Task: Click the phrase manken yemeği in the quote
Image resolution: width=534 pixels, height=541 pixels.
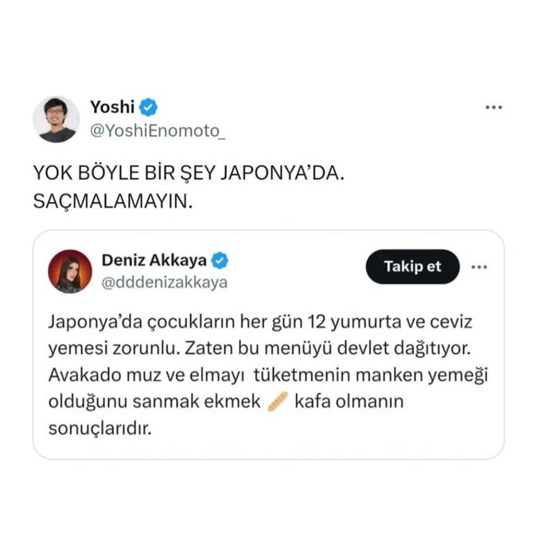Action: (x=422, y=375)
